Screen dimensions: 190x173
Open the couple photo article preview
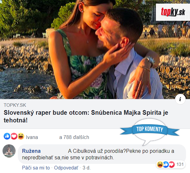point(95,49)
